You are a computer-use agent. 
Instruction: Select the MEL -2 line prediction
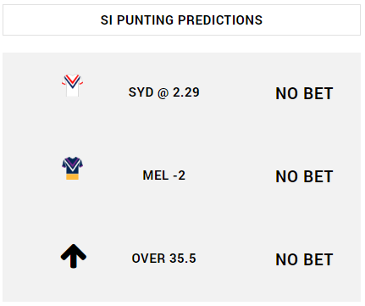coord(164,175)
